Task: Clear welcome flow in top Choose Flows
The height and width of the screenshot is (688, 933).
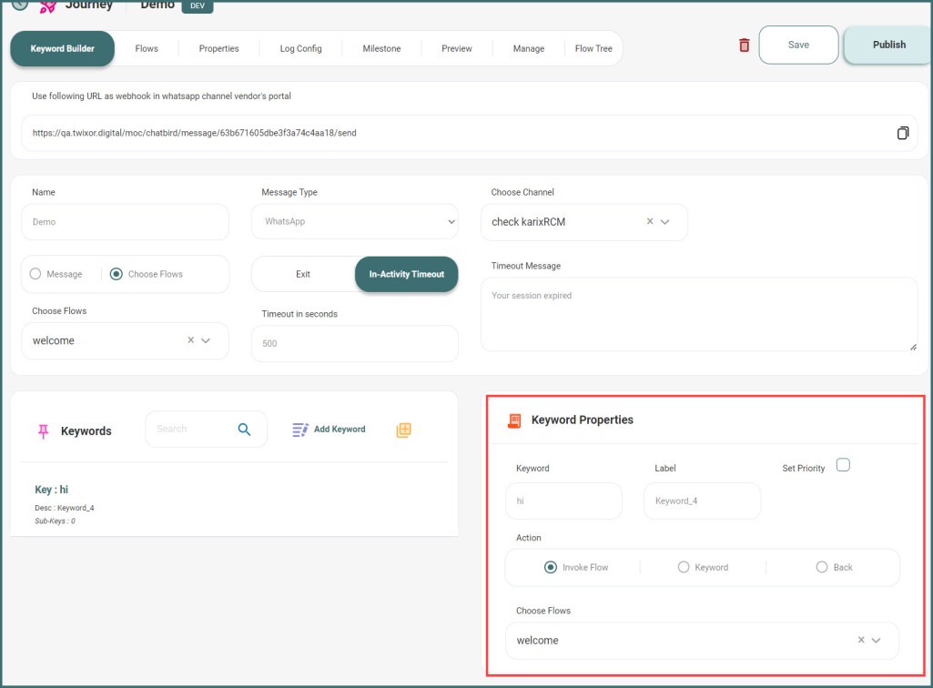Action: (x=191, y=340)
